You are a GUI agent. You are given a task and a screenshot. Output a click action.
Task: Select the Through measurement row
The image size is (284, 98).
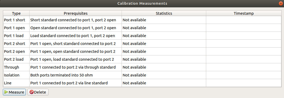[x=142, y=67]
